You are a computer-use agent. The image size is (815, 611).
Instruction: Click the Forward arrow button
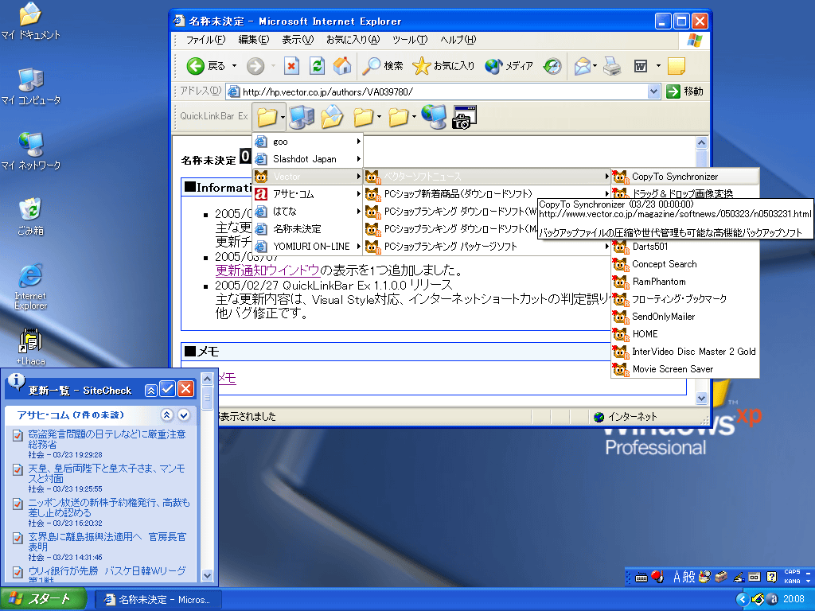point(255,66)
